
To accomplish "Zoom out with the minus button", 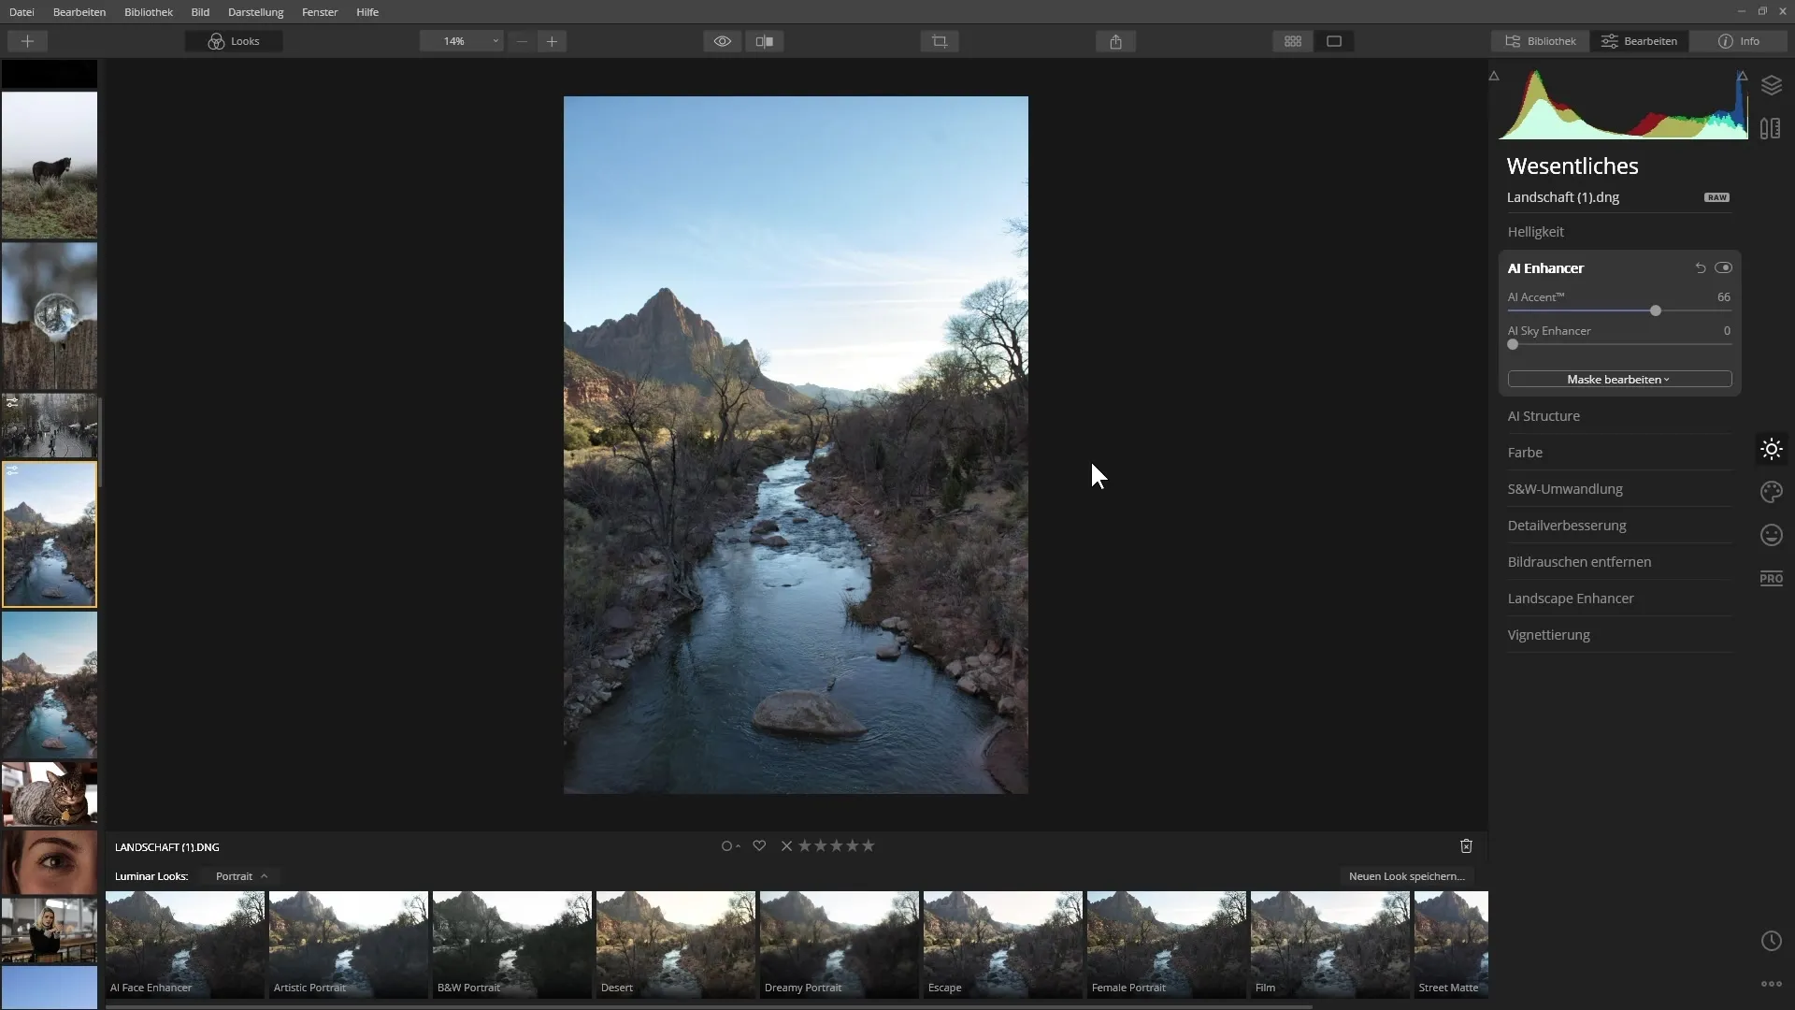I will (522, 41).
